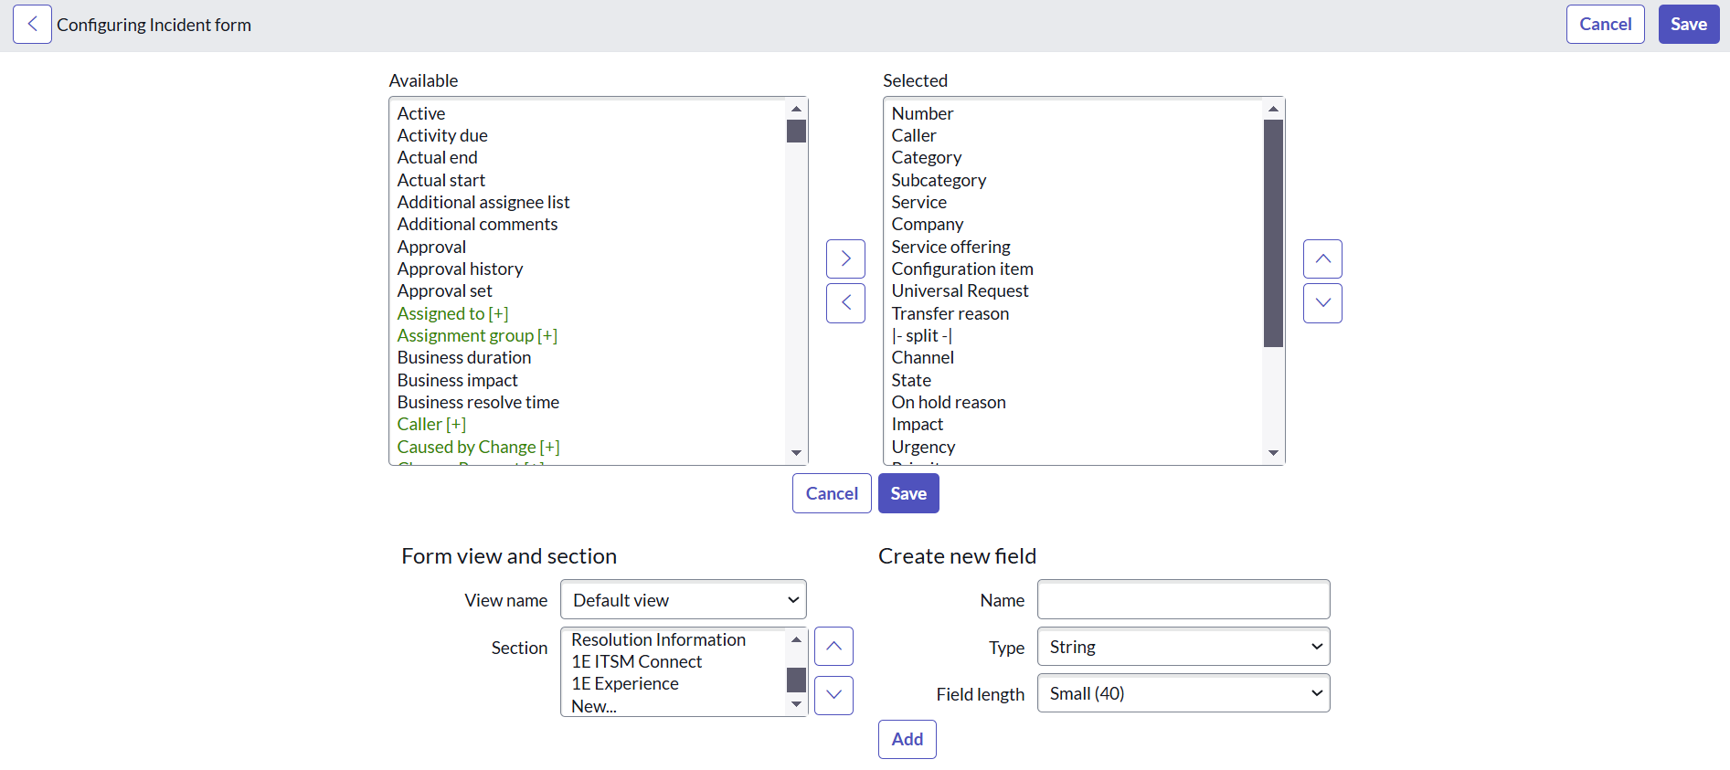Click Cancel below the field lists

(x=831, y=493)
